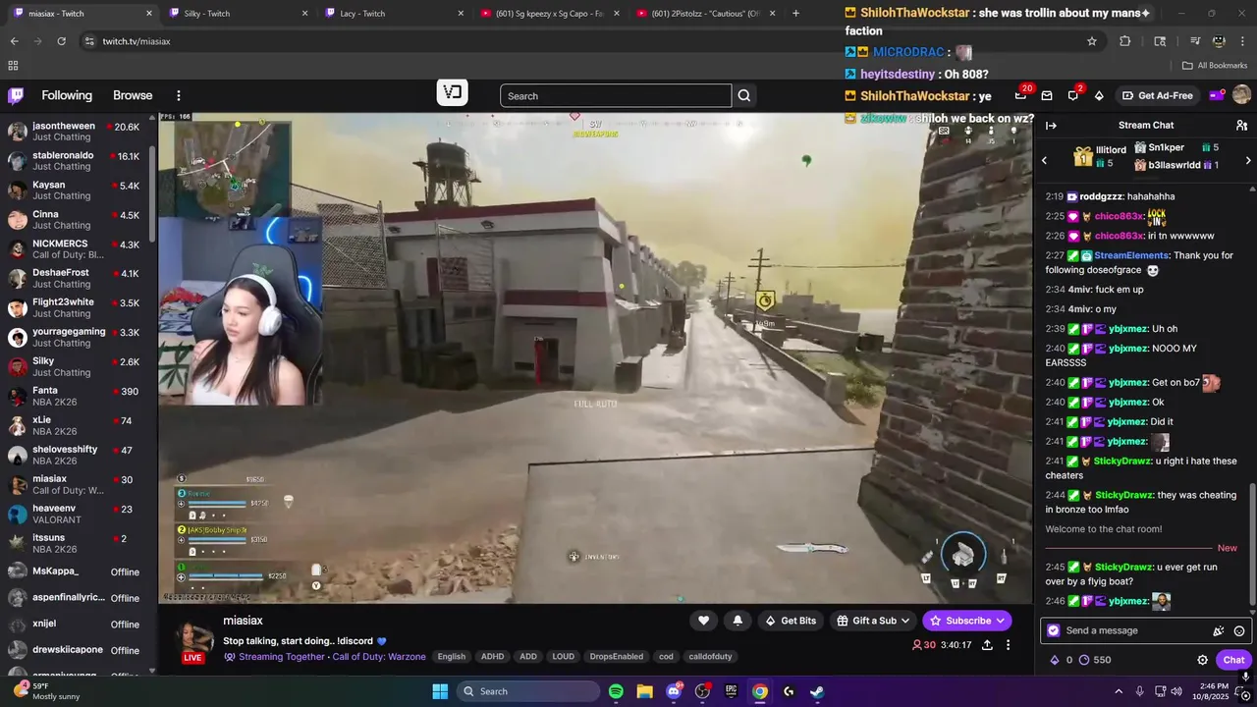Open the three-dot More menu beside Browse
1257x707 pixels.
pos(179,95)
